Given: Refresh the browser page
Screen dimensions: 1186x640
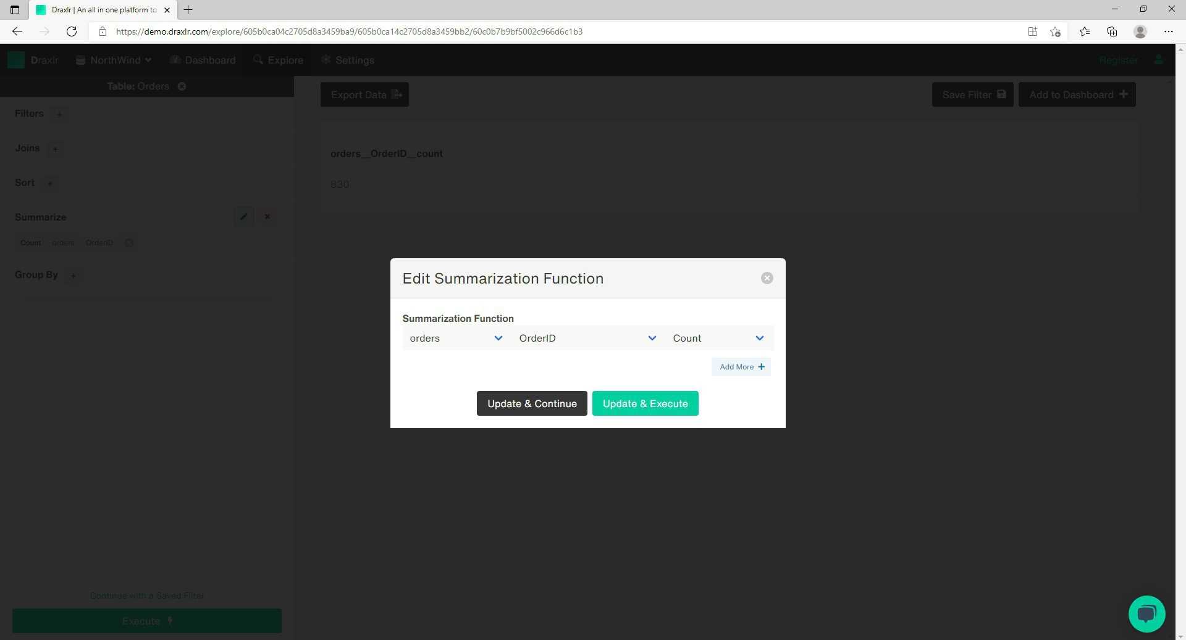Looking at the screenshot, I should coord(72,32).
